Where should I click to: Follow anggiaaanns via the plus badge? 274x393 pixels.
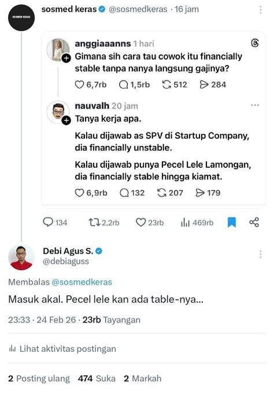point(66,58)
